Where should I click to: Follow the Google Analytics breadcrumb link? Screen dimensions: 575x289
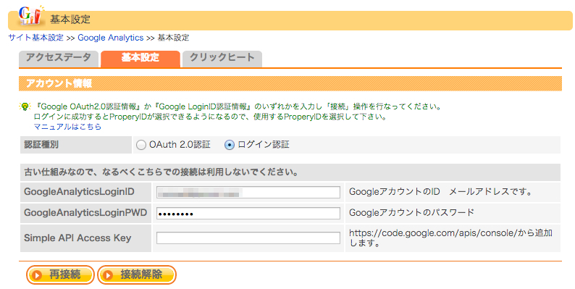(x=110, y=38)
